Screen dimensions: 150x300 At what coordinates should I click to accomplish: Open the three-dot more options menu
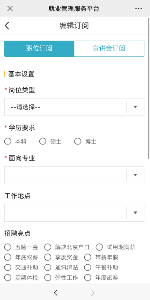tap(139, 8)
